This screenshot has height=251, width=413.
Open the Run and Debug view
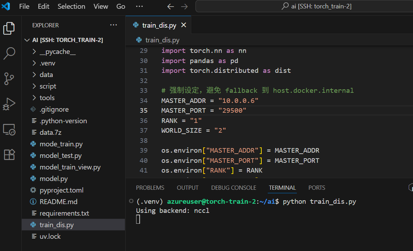9,104
